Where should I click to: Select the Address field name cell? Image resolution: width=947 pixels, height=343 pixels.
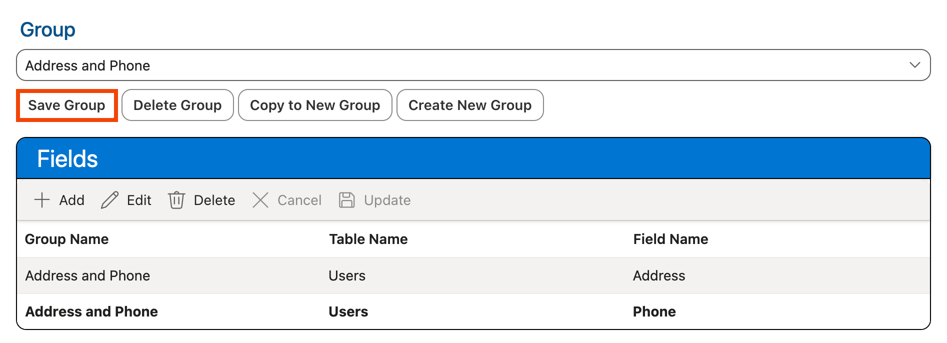pos(659,275)
